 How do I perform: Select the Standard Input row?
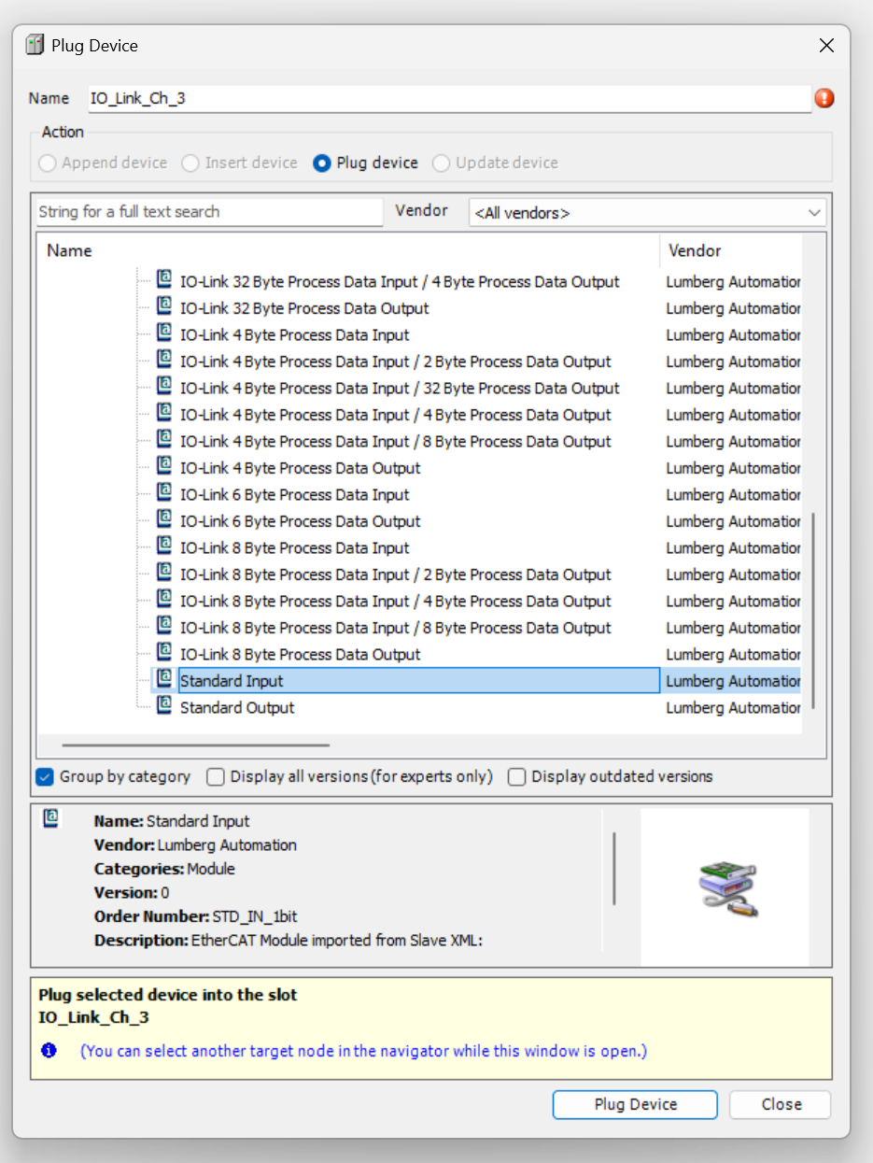(x=418, y=681)
